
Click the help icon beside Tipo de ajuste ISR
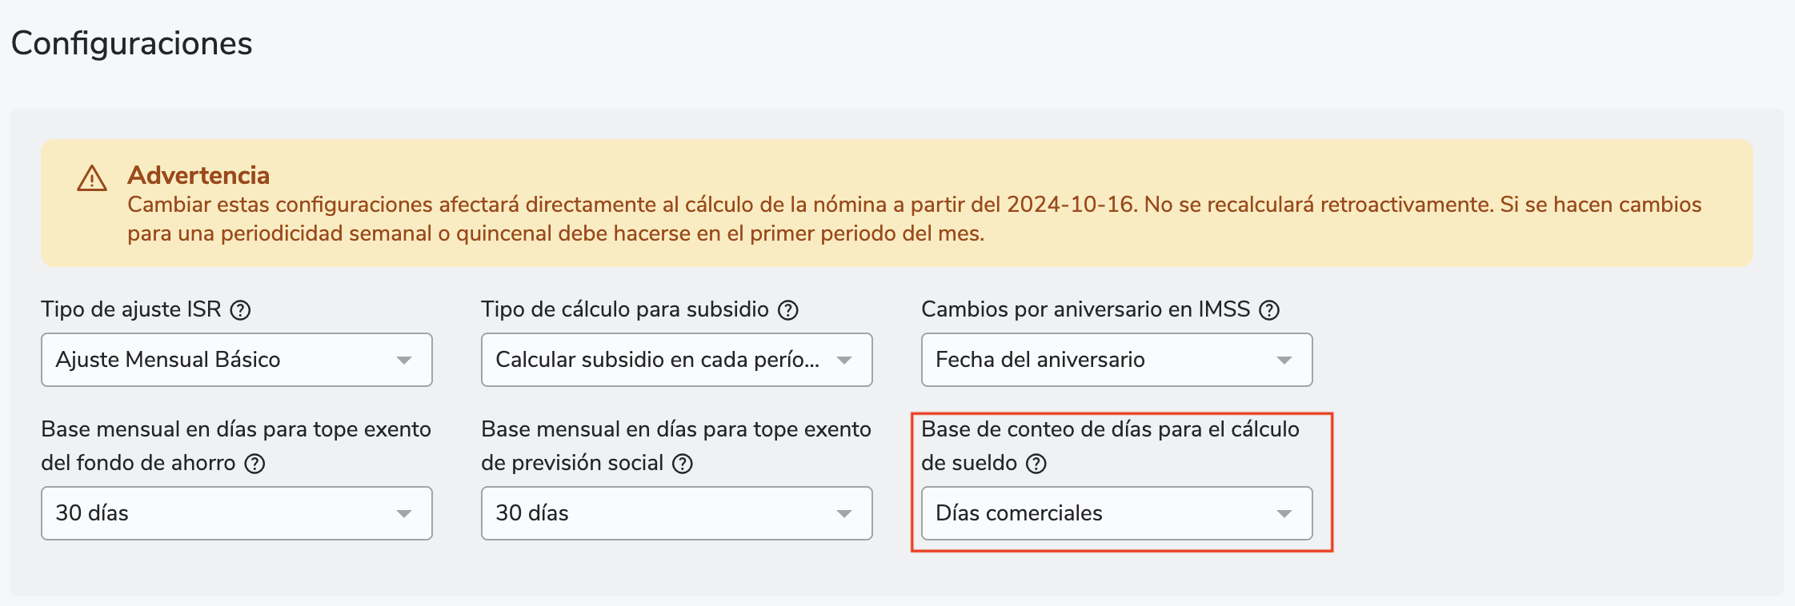point(240,310)
